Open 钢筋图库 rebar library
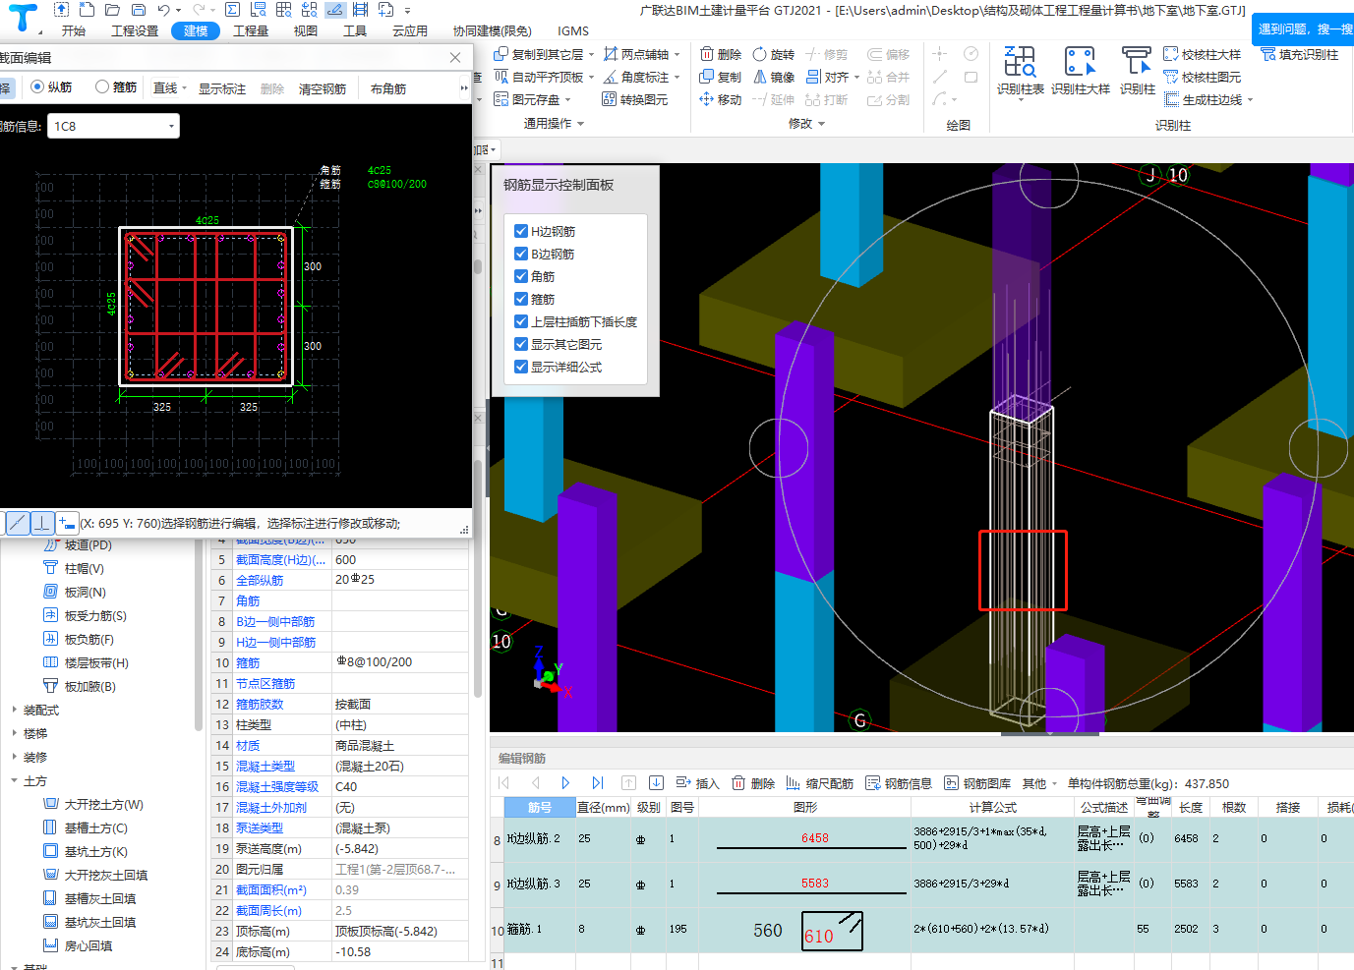Image resolution: width=1354 pixels, height=970 pixels. point(977,783)
